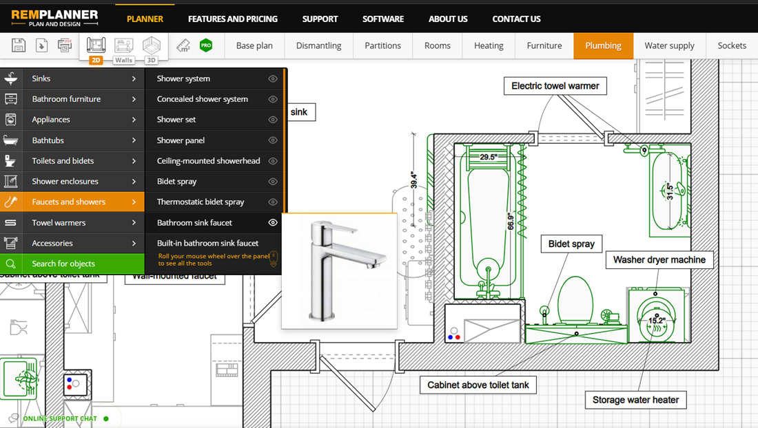
Task: Select the Plumbing tab
Action: click(604, 46)
